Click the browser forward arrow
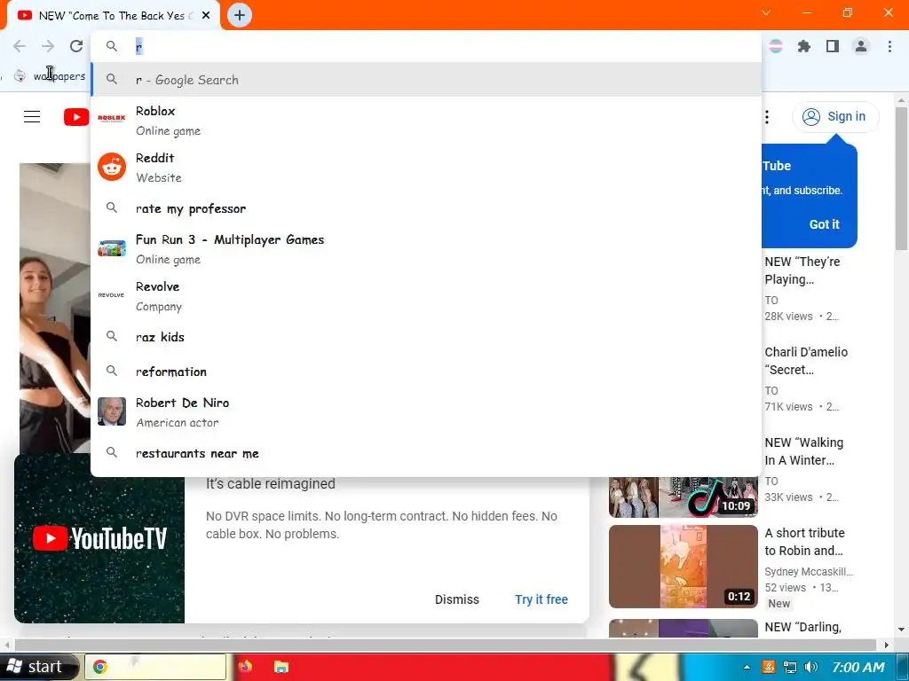Screen dimensions: 909x681 click(48, 46)
